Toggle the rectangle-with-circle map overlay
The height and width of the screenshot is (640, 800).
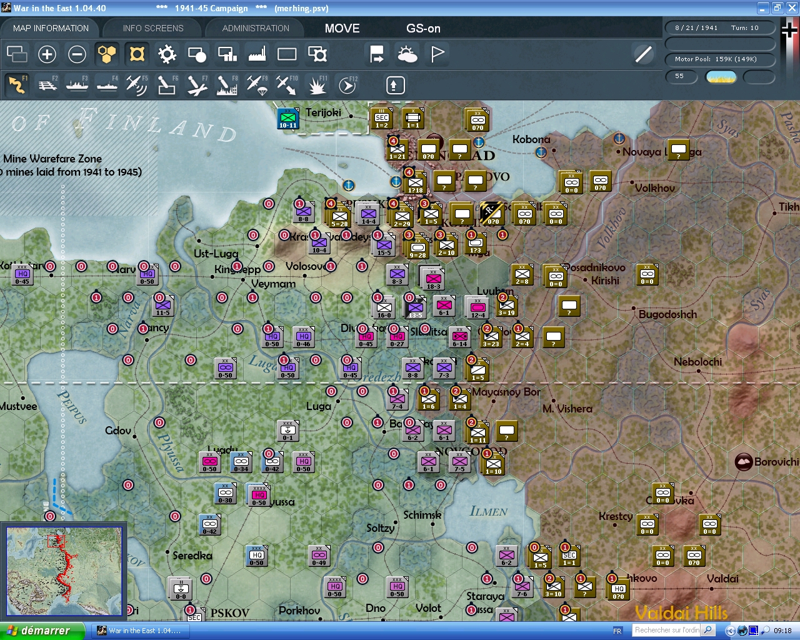click(197, 54)
